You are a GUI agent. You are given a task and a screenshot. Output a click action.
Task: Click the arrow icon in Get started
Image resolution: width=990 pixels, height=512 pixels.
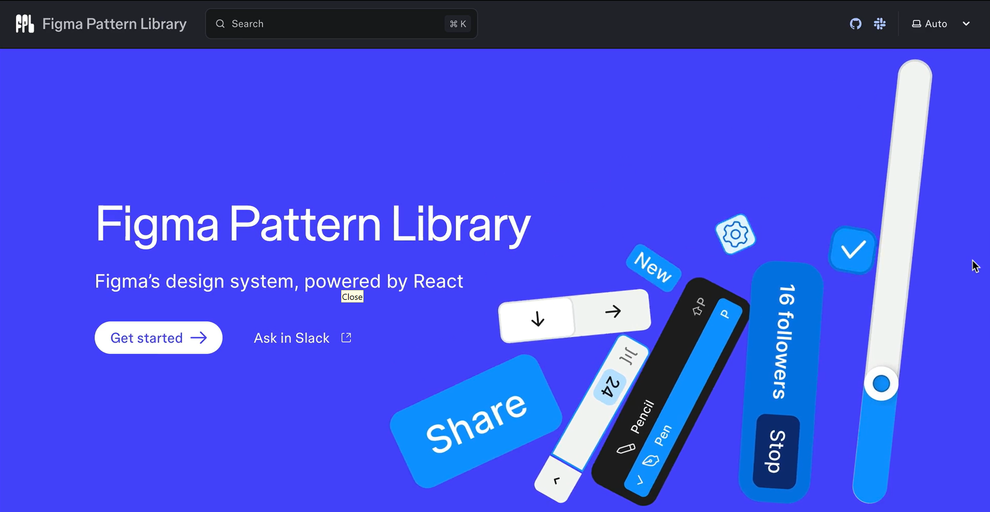coord(199,338)
